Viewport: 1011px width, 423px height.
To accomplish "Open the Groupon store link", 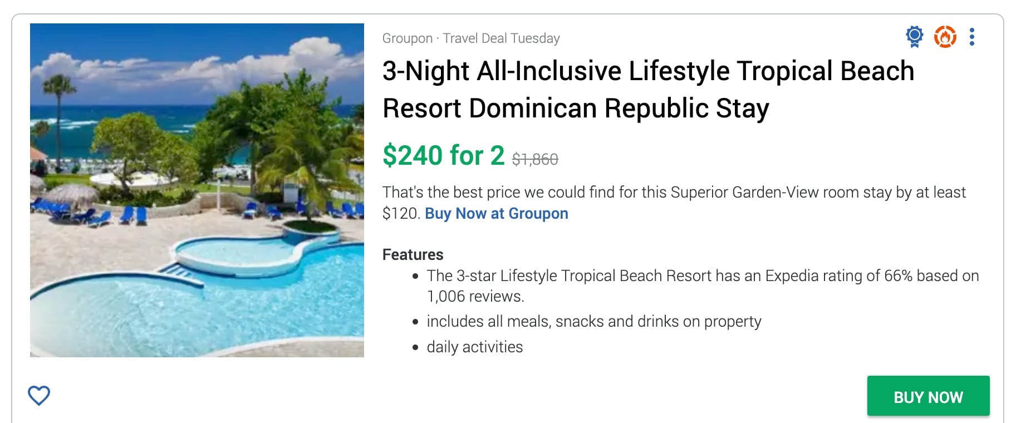I will 407,38.
